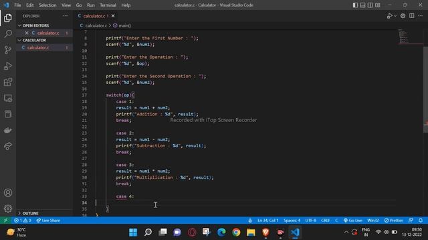Open the Search view in activity bar

(8, 34)
